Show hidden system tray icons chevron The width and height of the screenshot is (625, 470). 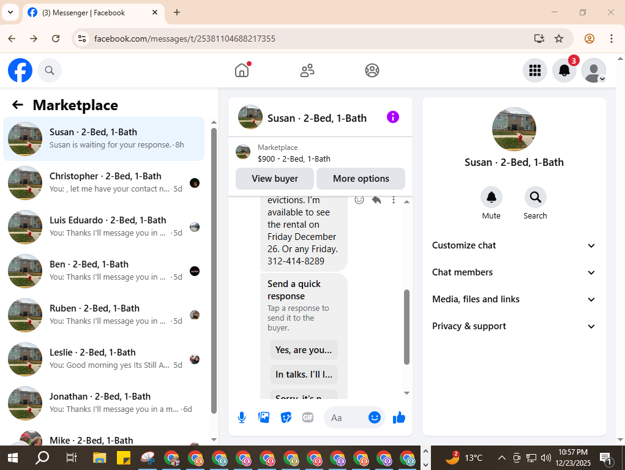(502, 458)
